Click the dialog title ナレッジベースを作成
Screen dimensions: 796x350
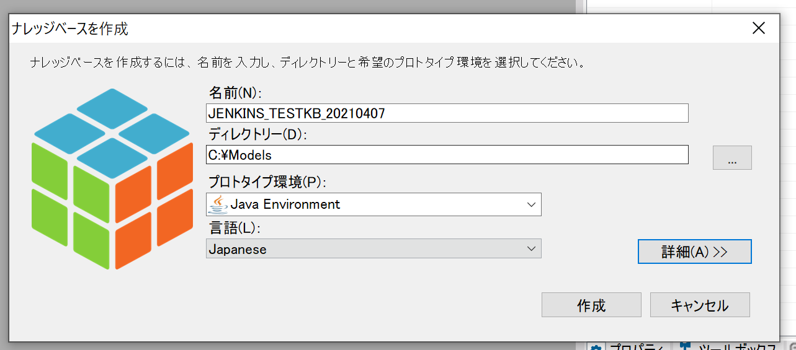click(x=70, y=28)
